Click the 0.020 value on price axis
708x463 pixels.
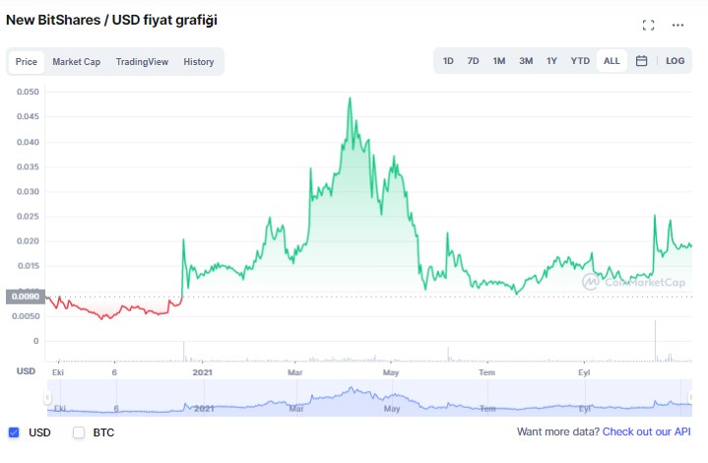pyautogui.click(x=28, y=241)
